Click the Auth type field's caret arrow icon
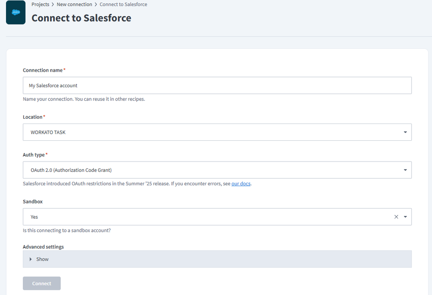 coord(405,170)
